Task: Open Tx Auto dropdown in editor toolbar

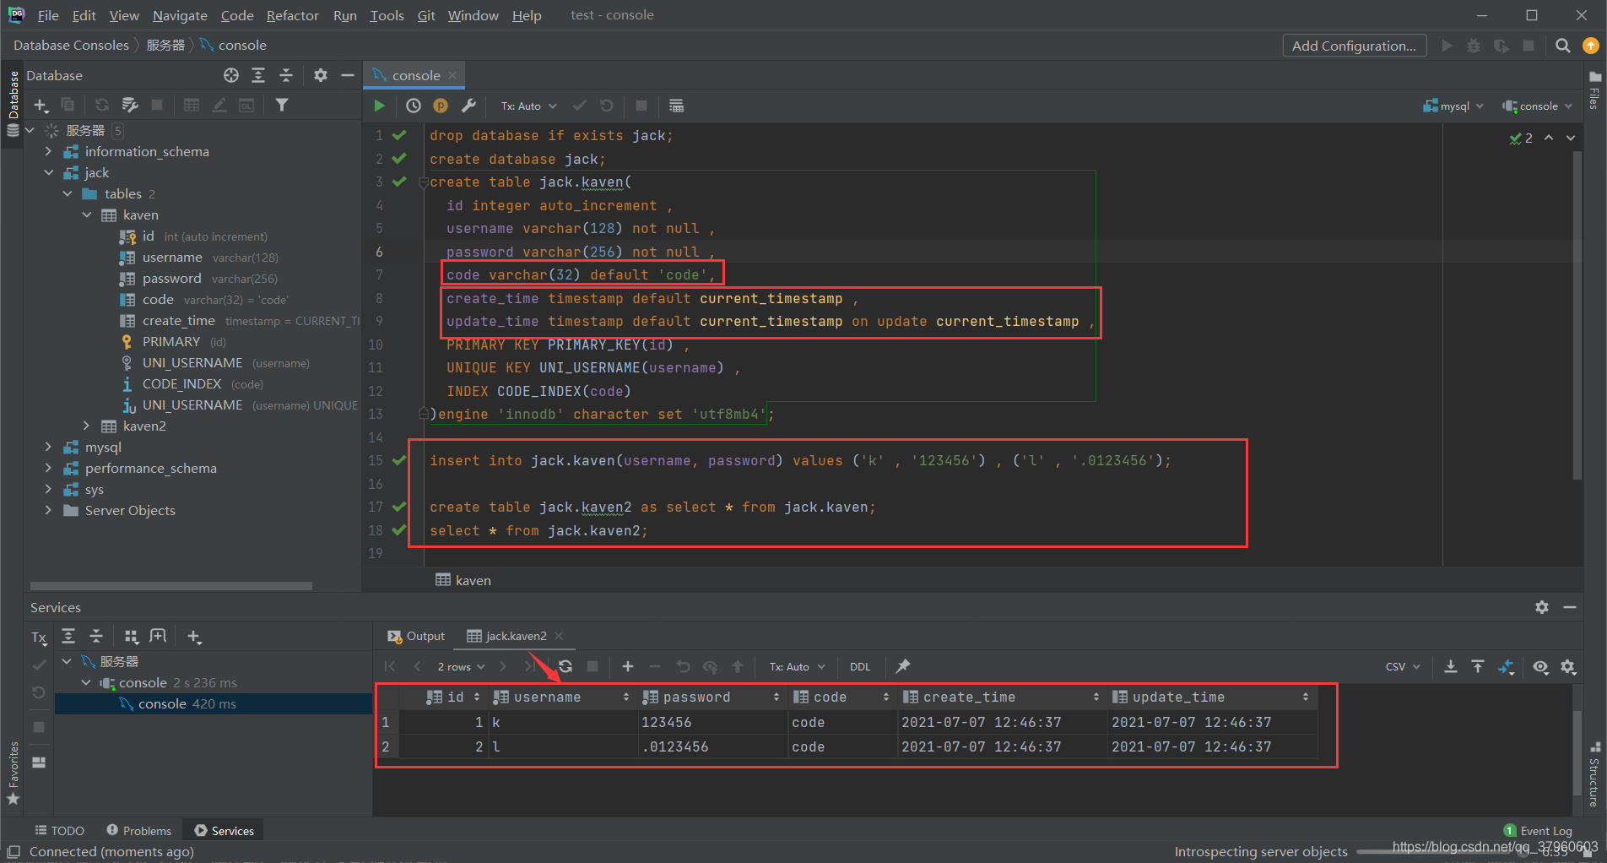Action: [529, 106]
